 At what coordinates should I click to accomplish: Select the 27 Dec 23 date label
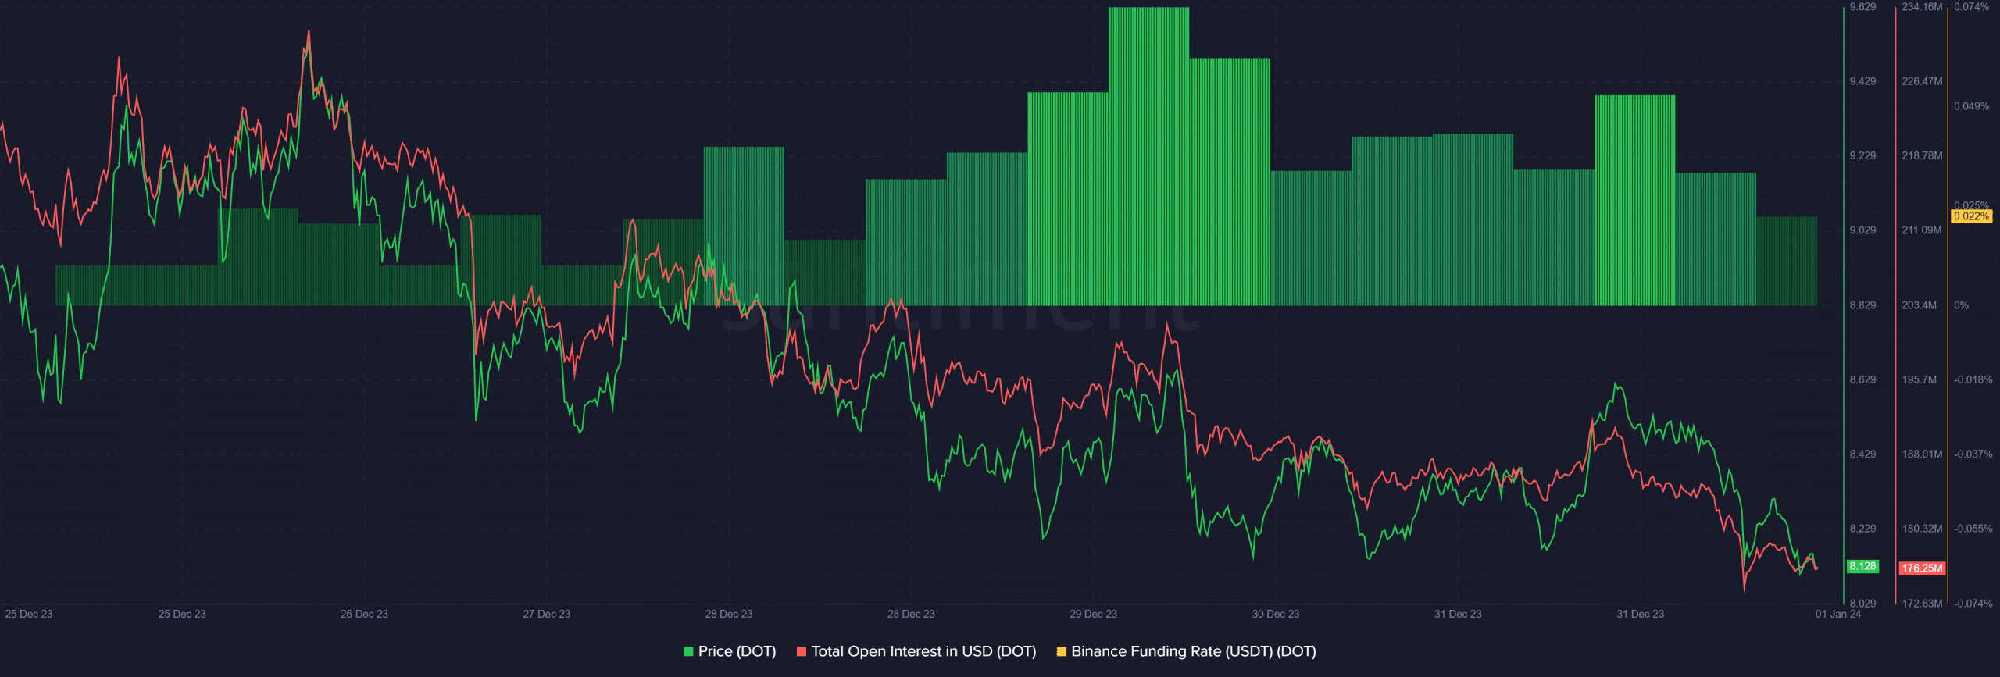[x=546, y=614]
